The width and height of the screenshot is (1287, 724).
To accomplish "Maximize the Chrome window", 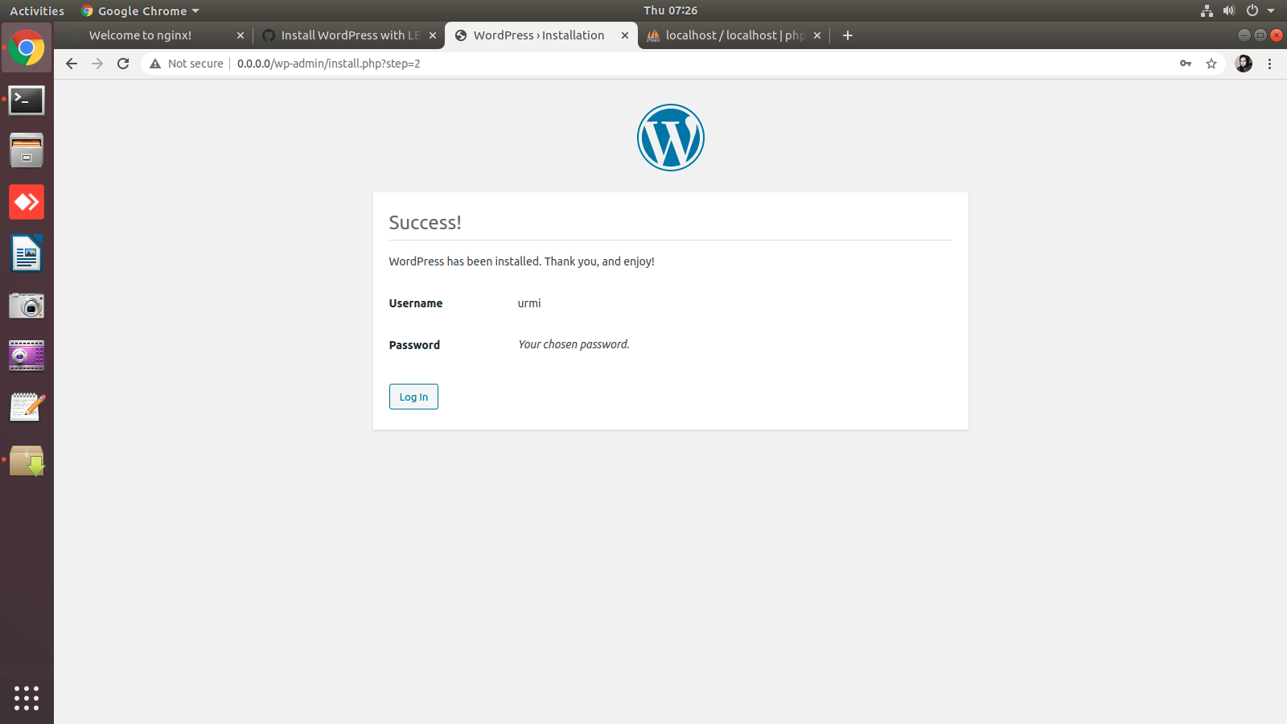I will click(1260, 35).
